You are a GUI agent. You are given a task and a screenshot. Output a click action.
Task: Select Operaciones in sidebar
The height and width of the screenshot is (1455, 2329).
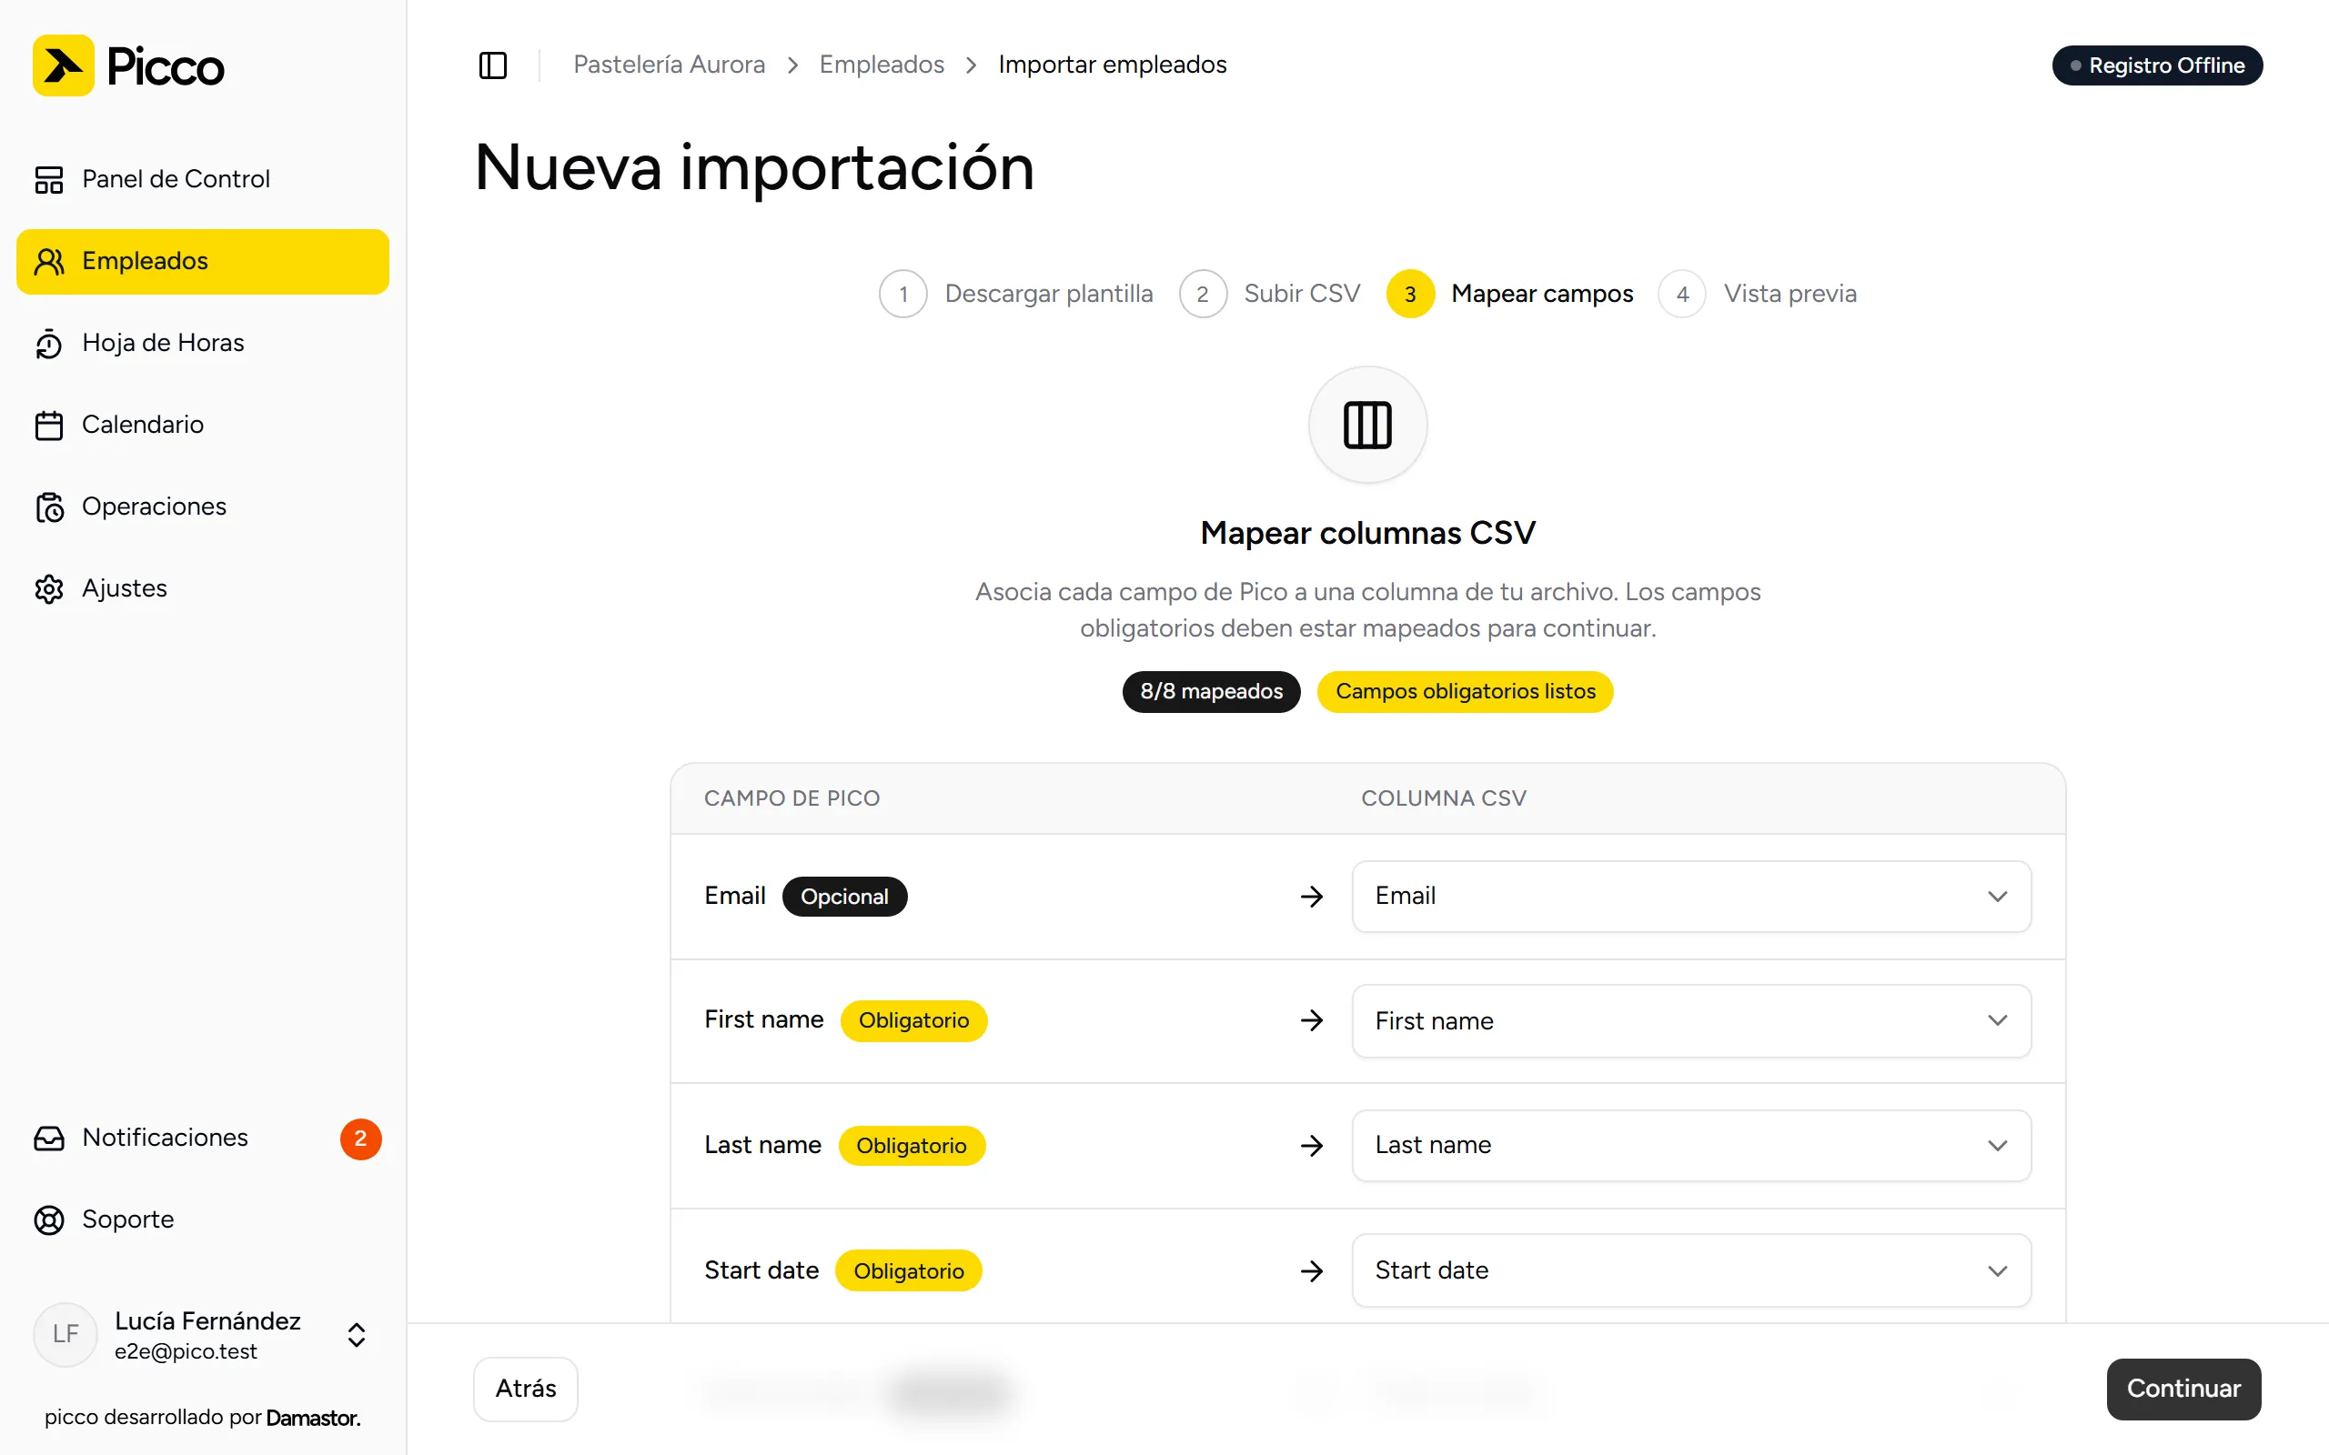[203, 507]
